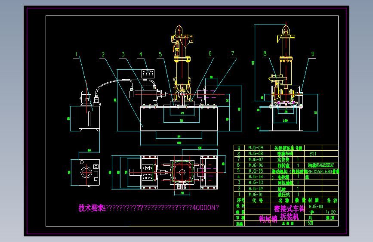
Task: Click the 第1页 page number cell
Action: click(x=330, y=218)
